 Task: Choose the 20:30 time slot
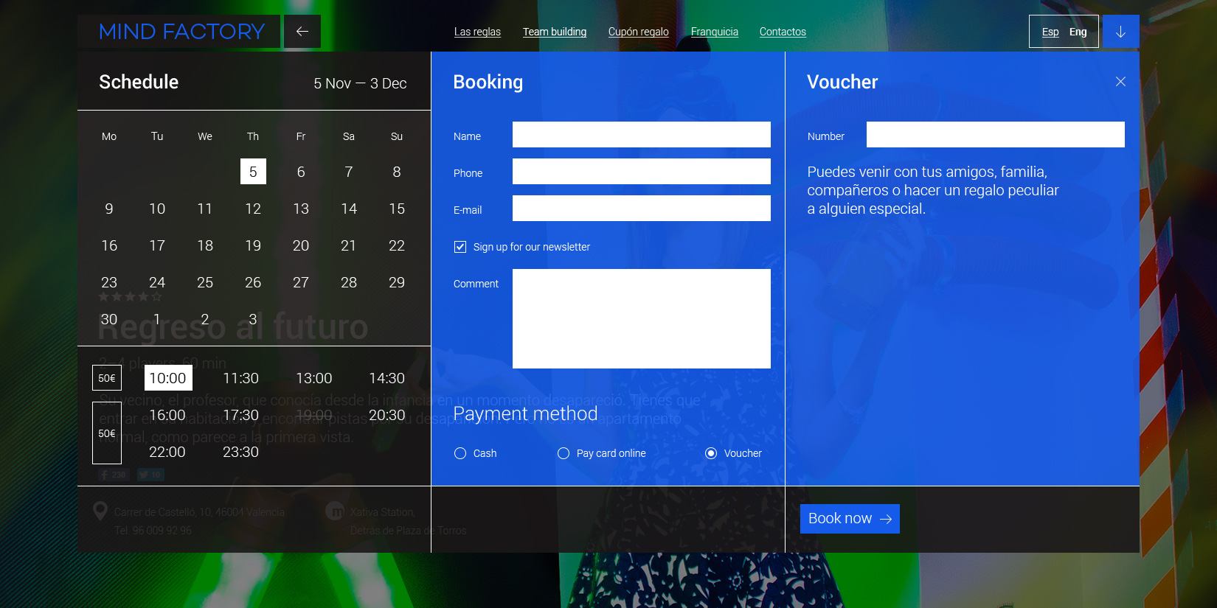pyautogui.click(x=386, y=415)
